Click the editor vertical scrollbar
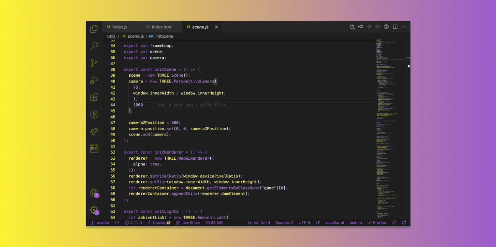 click(x=408, y=129)
